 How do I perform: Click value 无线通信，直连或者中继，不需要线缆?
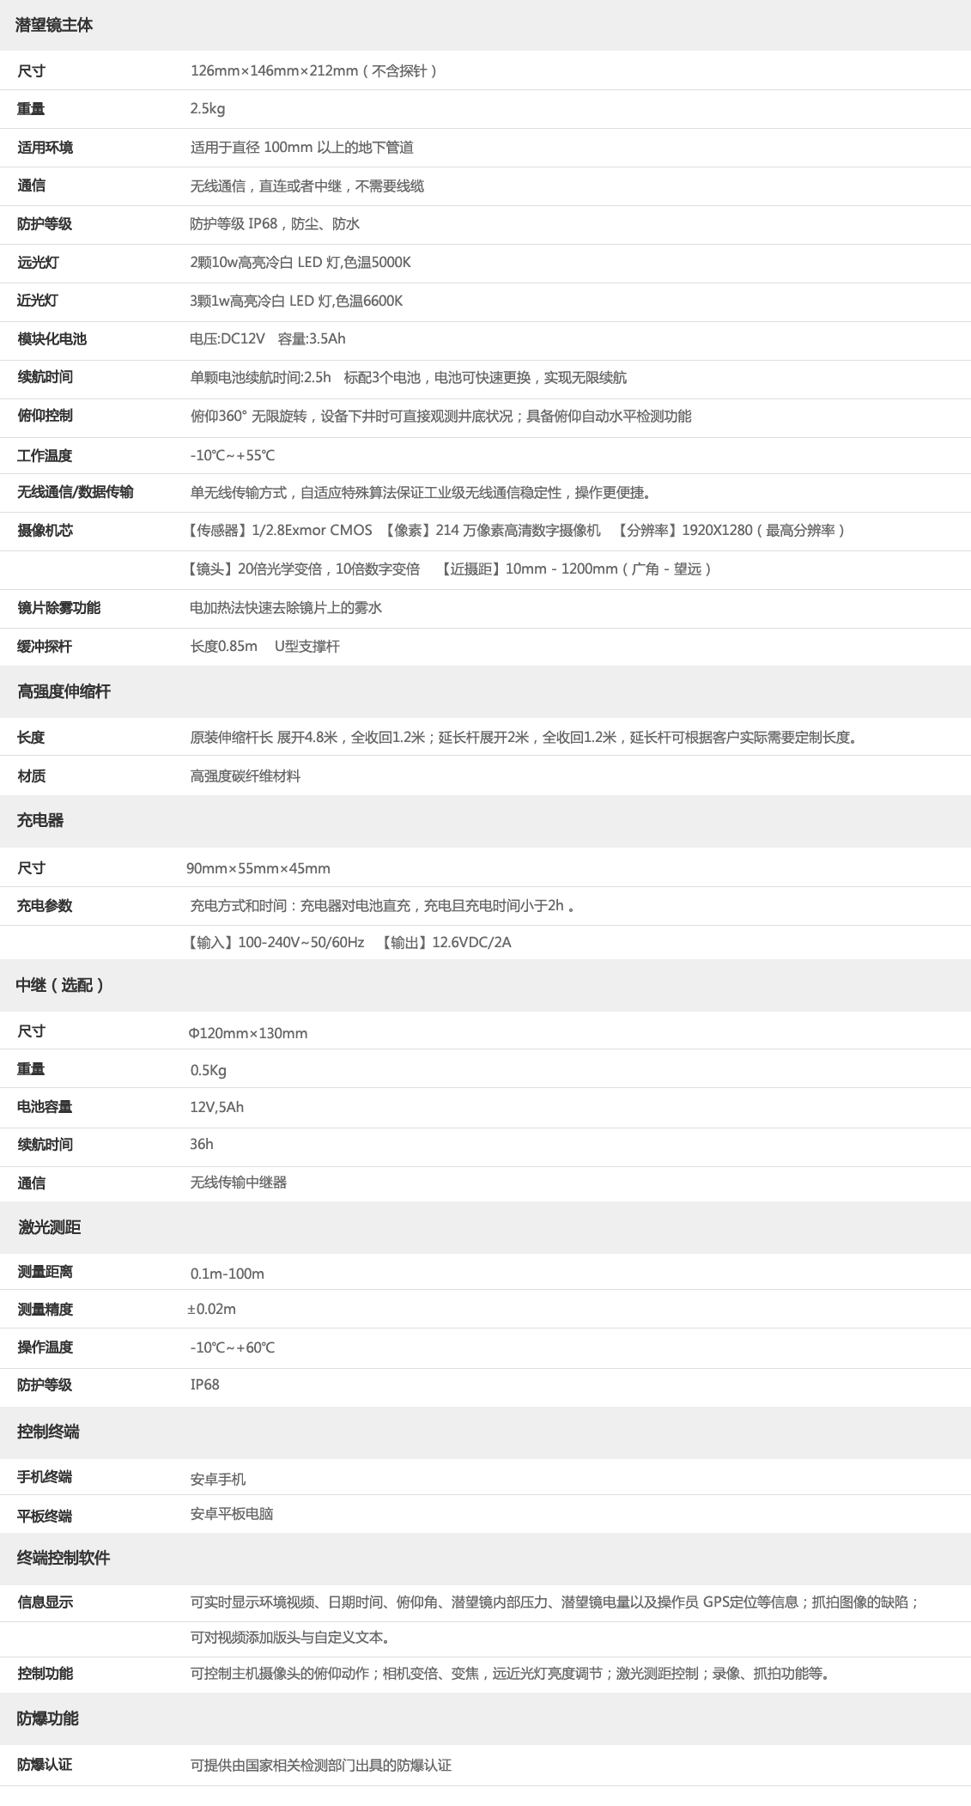(x=307, y=185)
